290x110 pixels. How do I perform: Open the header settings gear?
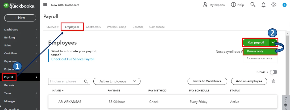pos(274,5)
